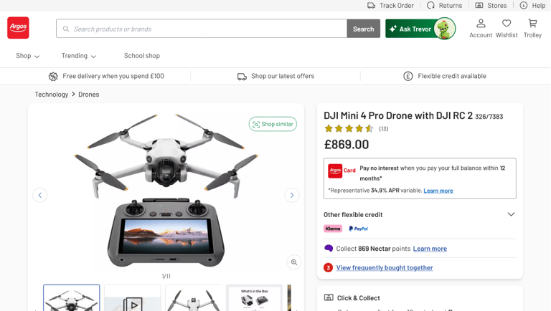Open View frequently bought together link
The image size is (551, 311).
click(385, 268)
